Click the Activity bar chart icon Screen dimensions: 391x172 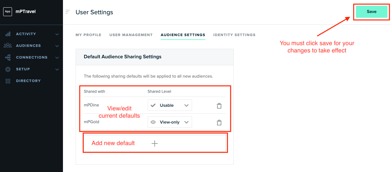(8, 34)
